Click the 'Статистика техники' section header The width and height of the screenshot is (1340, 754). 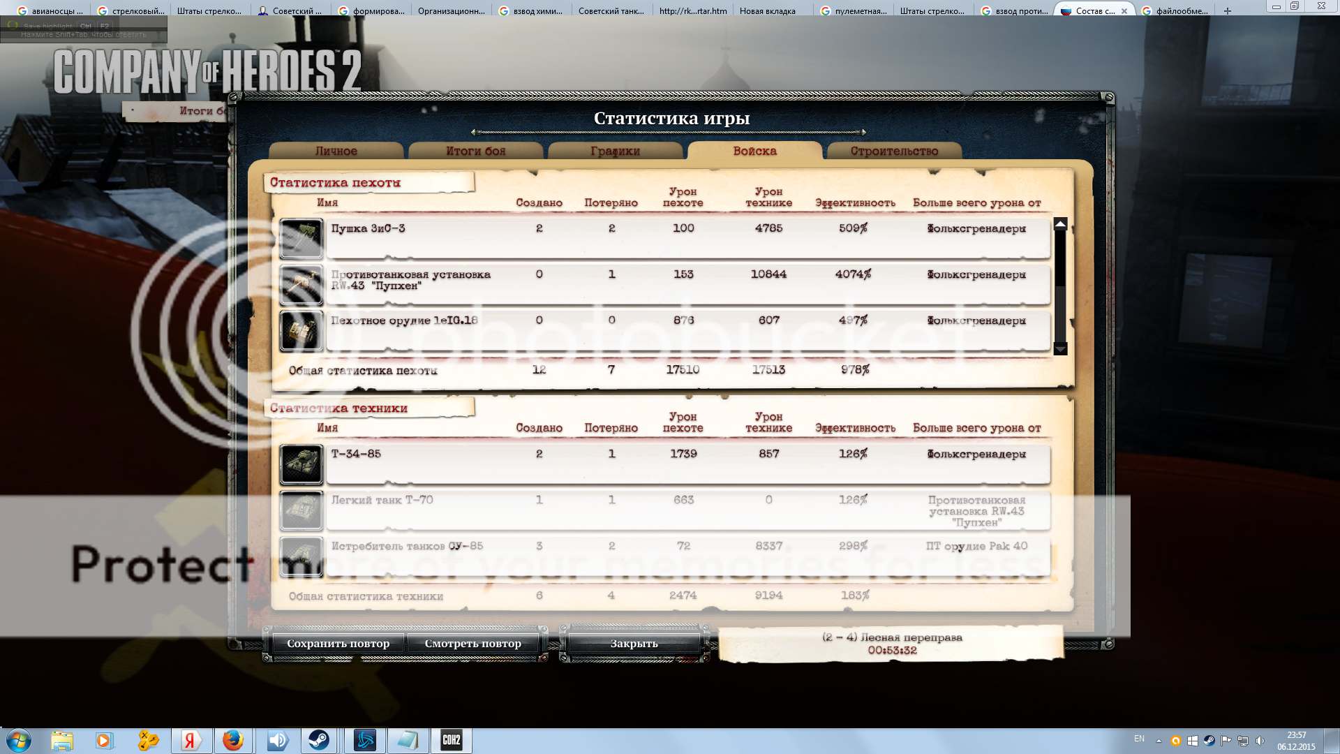pos(338,408)
